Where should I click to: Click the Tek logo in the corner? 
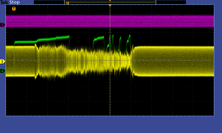click(4, 2)
